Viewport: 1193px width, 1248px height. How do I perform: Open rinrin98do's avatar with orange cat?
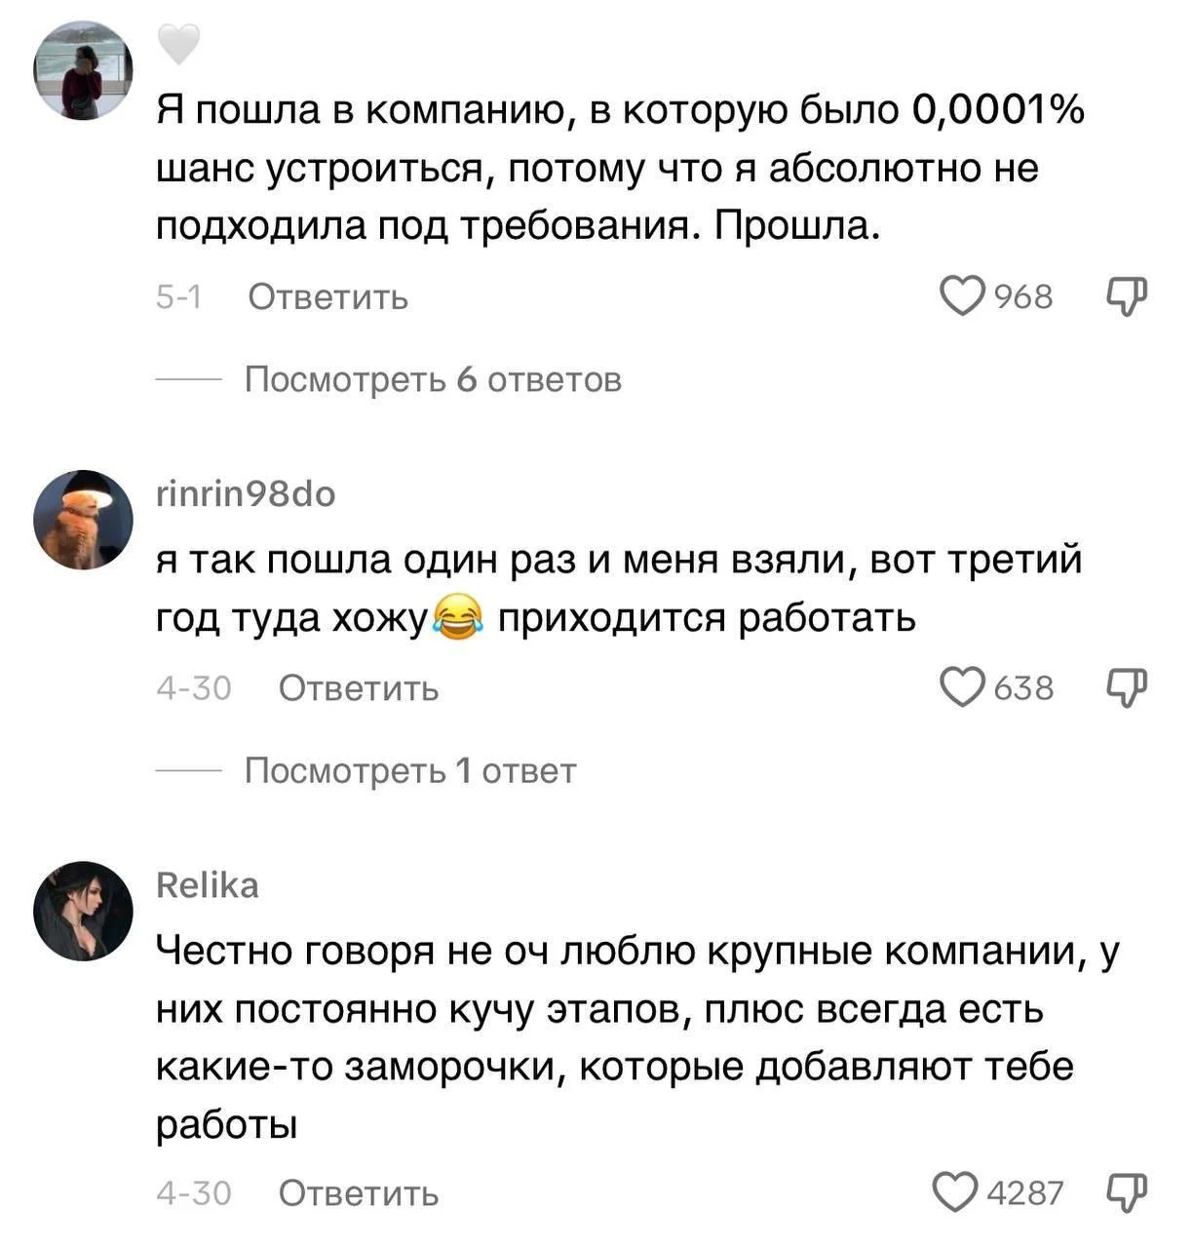[x=83, y=520]
